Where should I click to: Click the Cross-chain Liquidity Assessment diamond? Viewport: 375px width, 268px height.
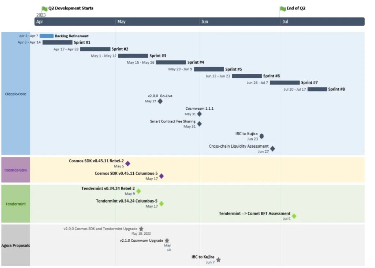[x=272, y=148]
